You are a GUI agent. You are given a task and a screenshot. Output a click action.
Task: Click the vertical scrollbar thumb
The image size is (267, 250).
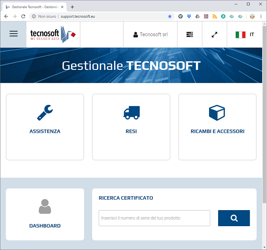click(264, 114)
